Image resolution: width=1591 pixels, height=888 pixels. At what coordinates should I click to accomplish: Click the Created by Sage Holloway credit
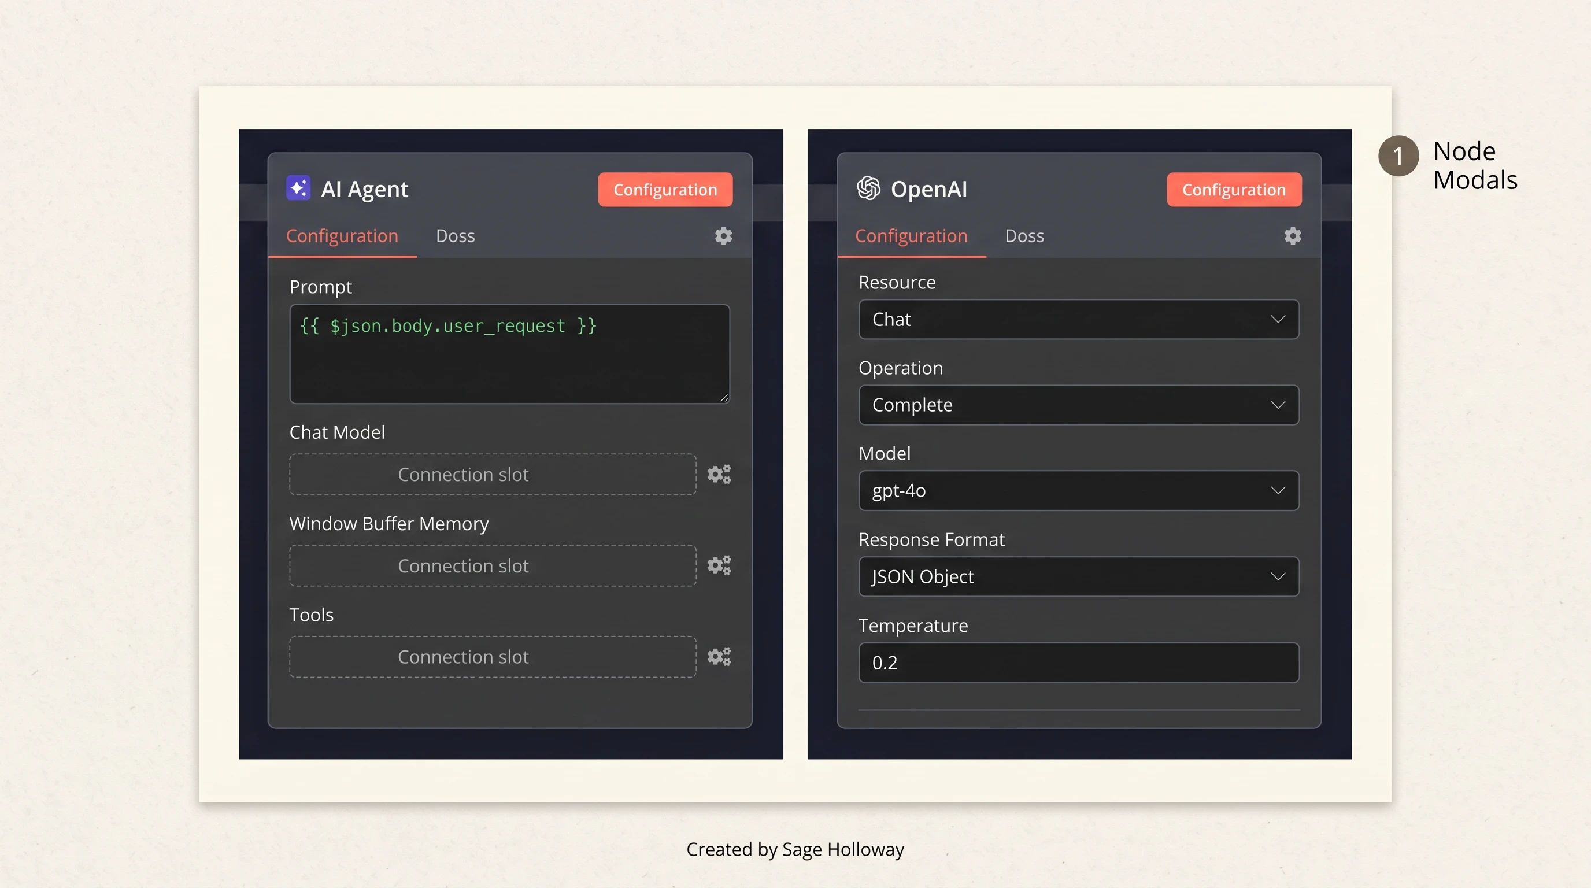click(795, 850)
